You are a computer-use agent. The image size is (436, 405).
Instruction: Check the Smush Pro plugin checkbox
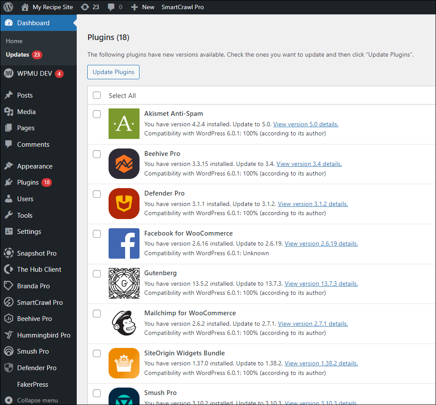(x=97, y=393)
